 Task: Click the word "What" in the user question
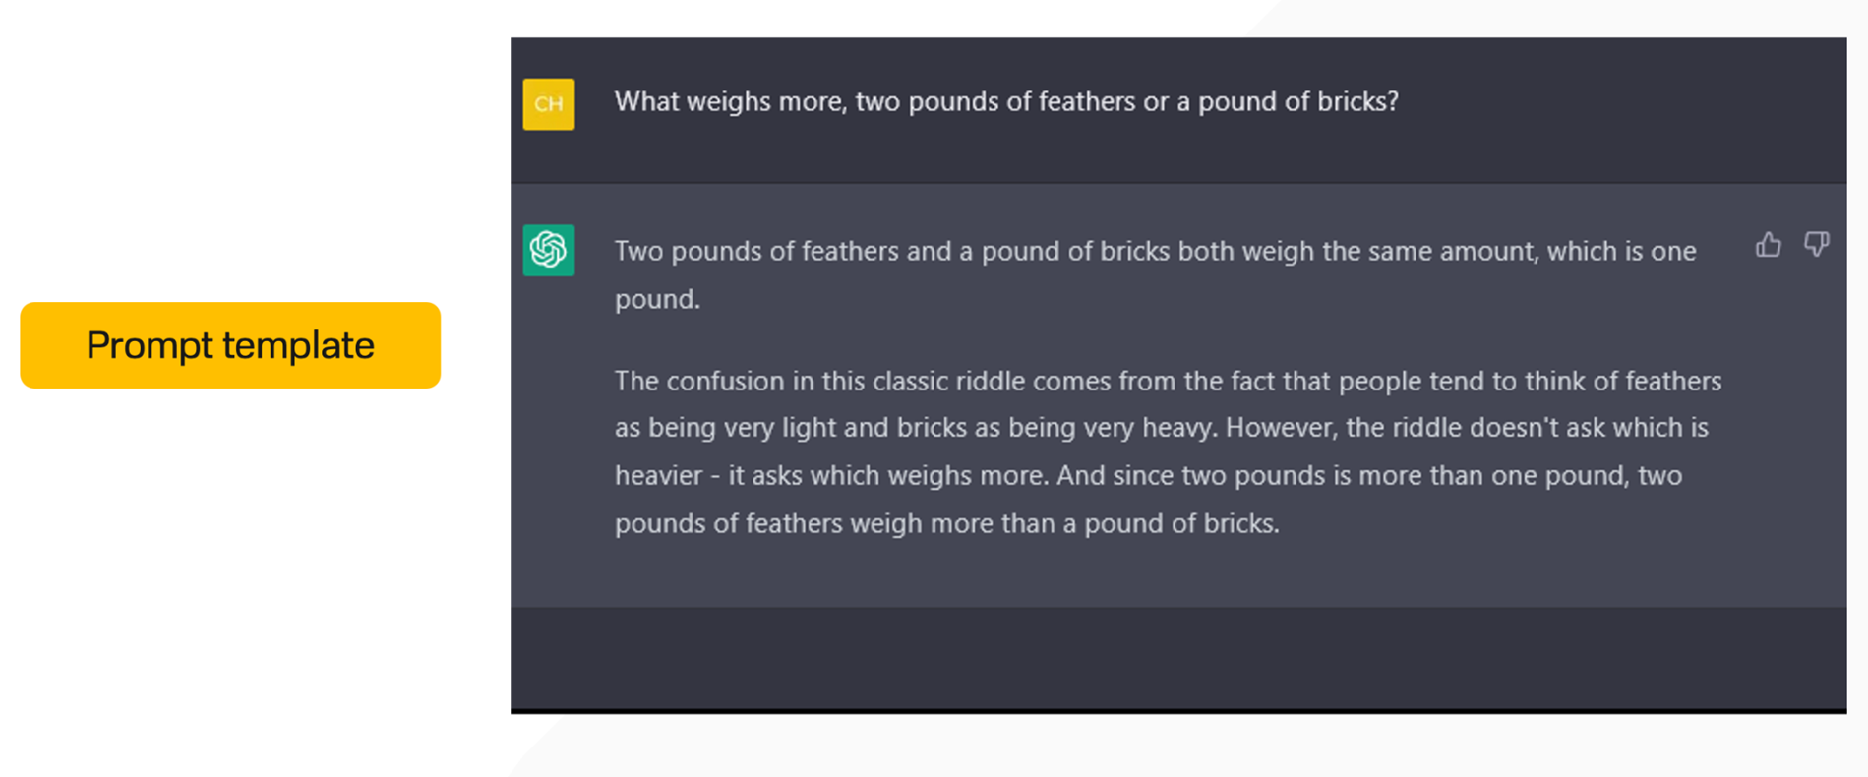[x=646, y=102]
